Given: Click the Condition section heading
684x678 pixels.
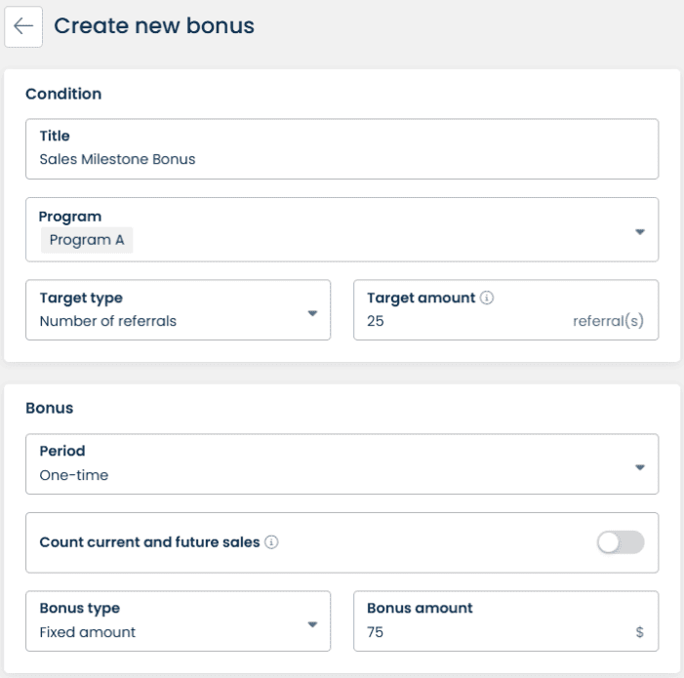Looking at the screenshot, I should (x=63, y=94).
